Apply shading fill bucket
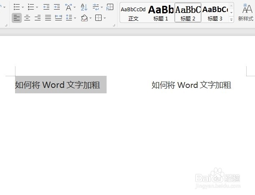 click(84, 18)
